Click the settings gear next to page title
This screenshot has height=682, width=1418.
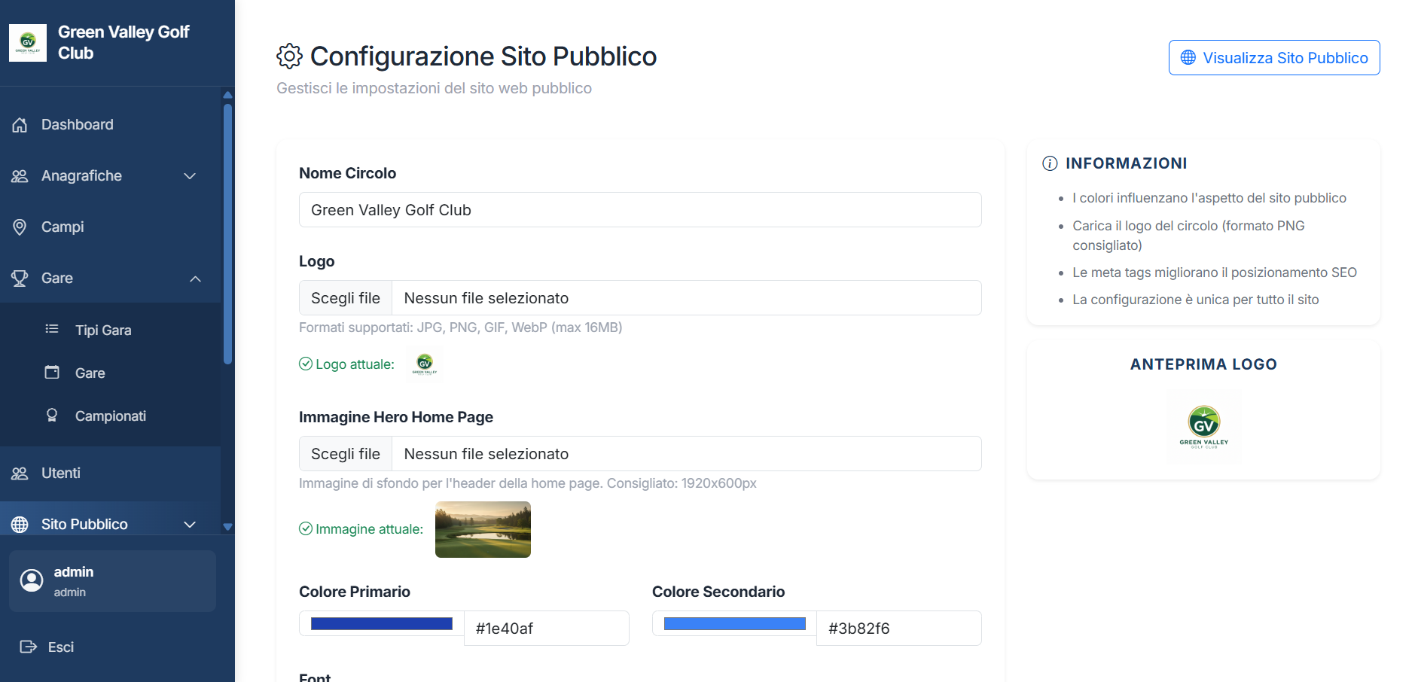288,56
